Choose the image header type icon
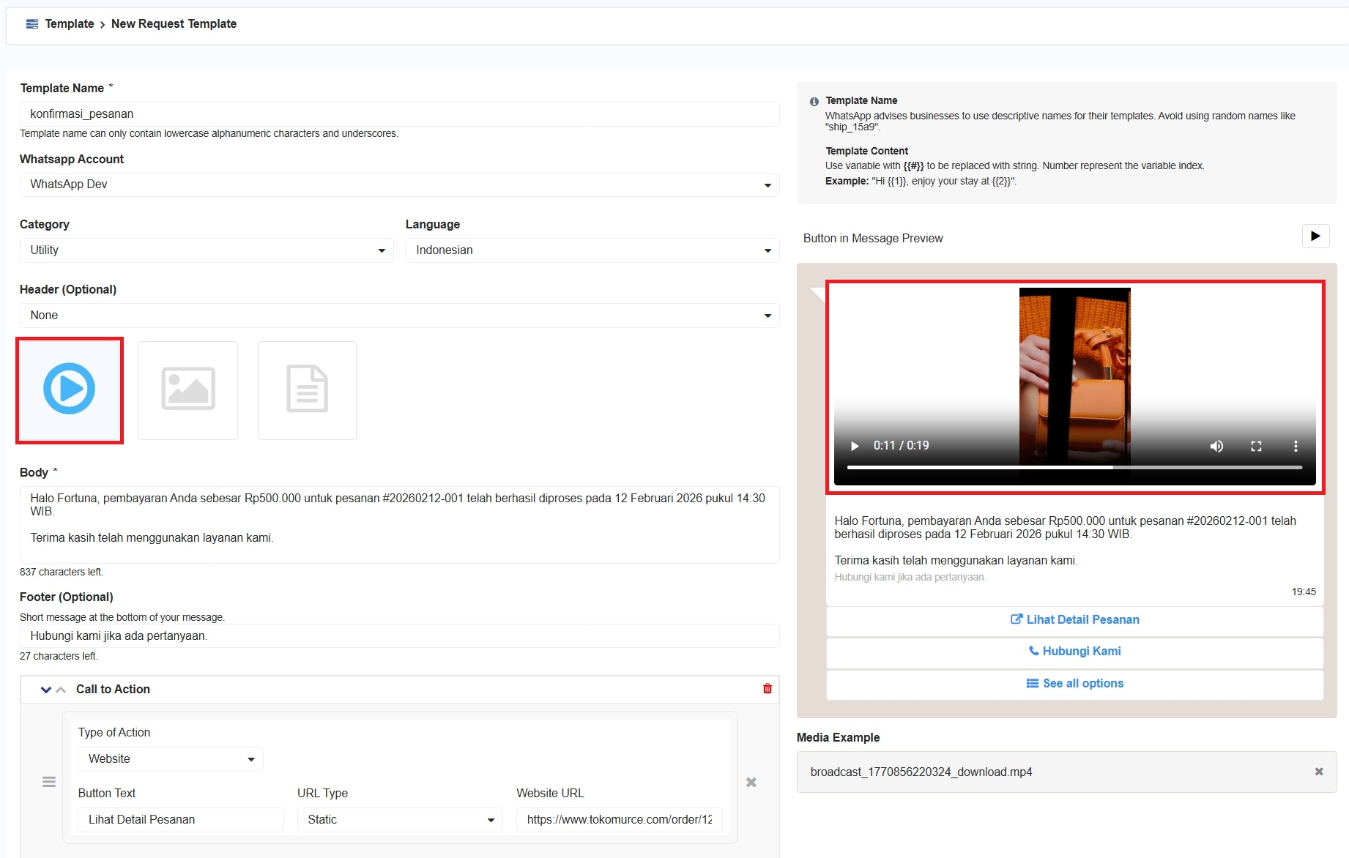Viewport: 1349px width, 858px height. coord(188,389)
